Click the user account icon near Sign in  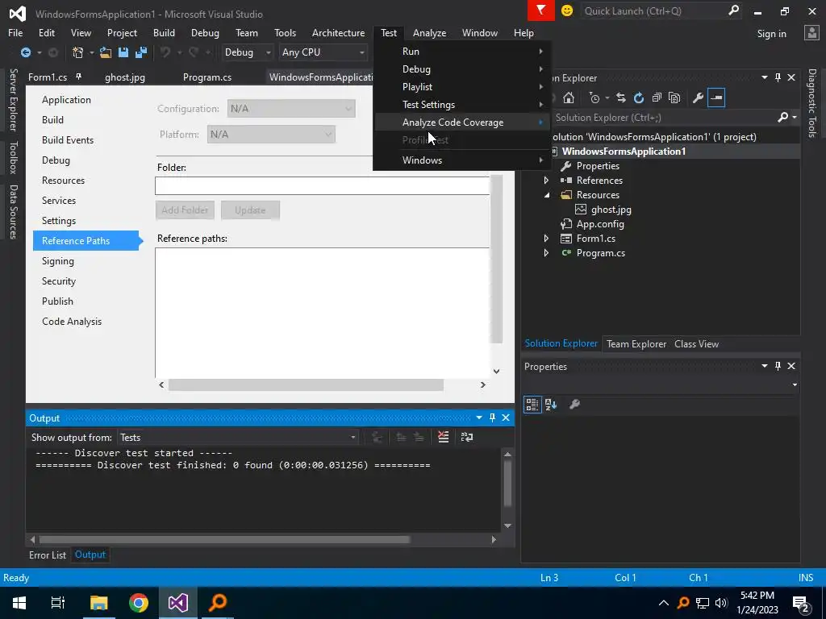[811, 33]
